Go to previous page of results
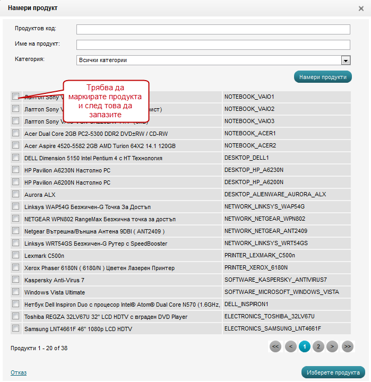The height and width of the screenshot is (382, 371). click(x=290, y=346)
